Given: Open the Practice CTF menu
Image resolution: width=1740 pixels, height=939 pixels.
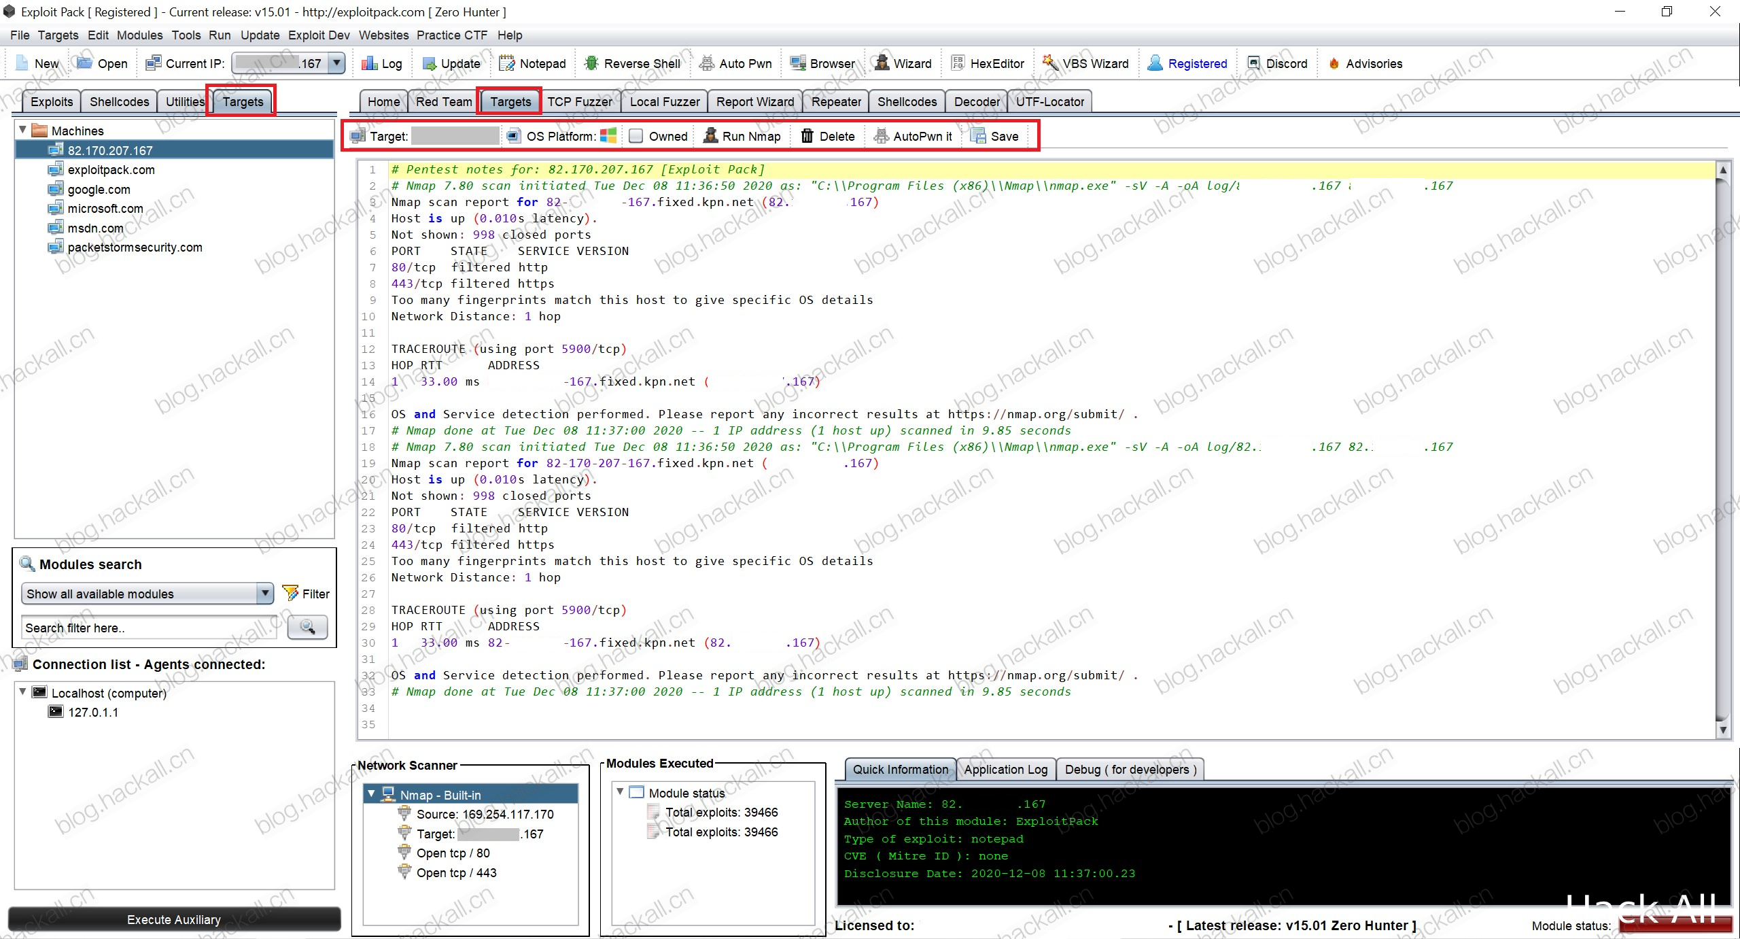Looking at the screenshot, I should point(452,35).
